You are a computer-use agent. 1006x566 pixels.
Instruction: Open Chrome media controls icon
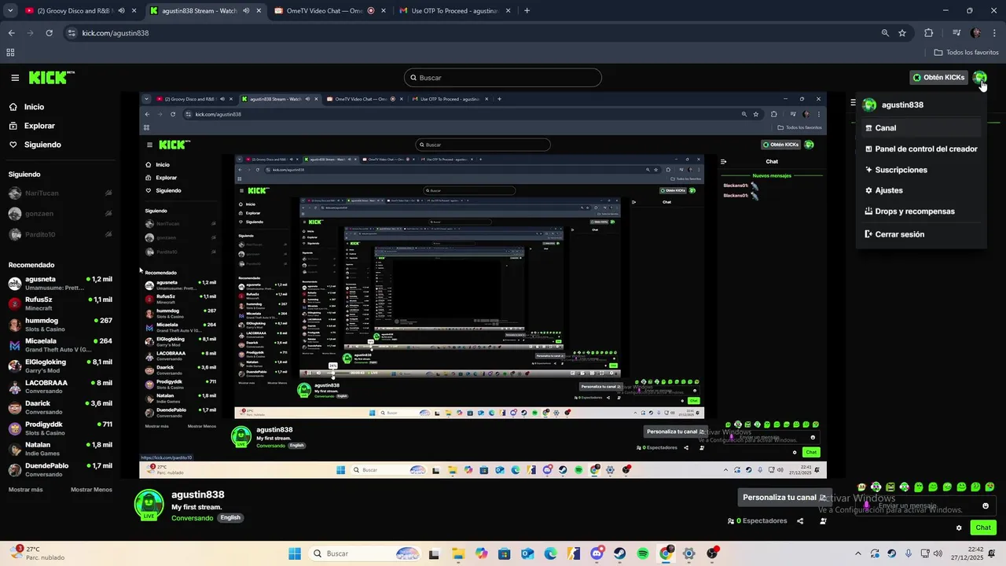click(956, 33)
